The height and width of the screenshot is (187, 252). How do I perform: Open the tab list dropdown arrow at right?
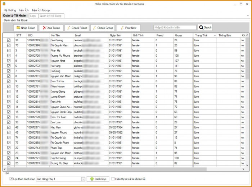(x=248, y=15)
